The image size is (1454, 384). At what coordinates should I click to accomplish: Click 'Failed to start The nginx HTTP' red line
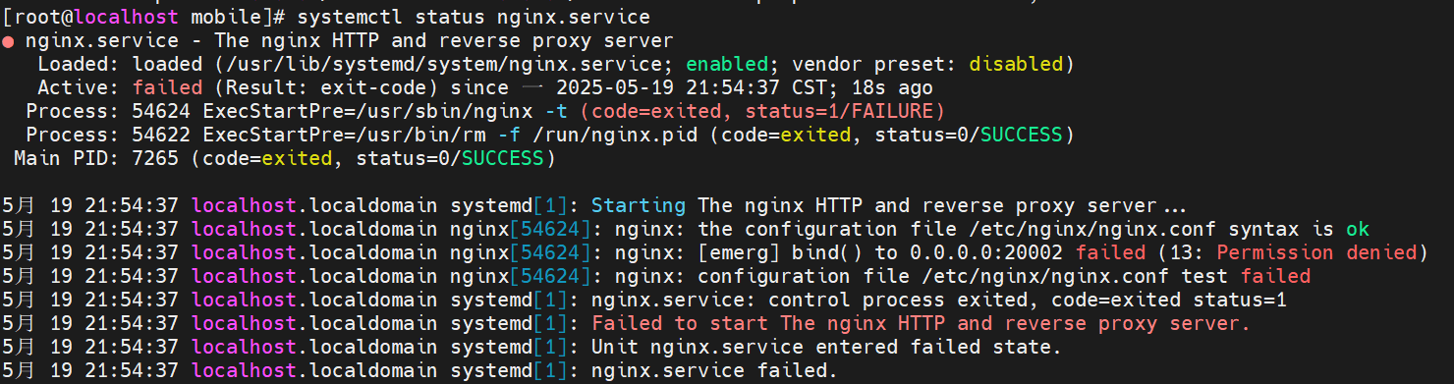point(921,323)
